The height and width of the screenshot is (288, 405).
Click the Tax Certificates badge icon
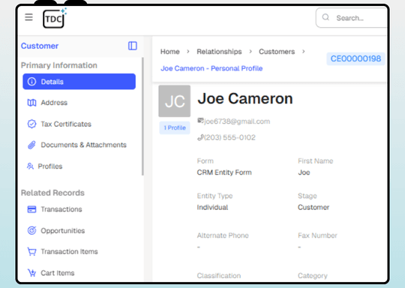[31, 124]
